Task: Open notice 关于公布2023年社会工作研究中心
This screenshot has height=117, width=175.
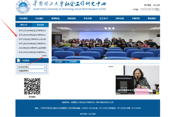Action: tap(32, 44)
